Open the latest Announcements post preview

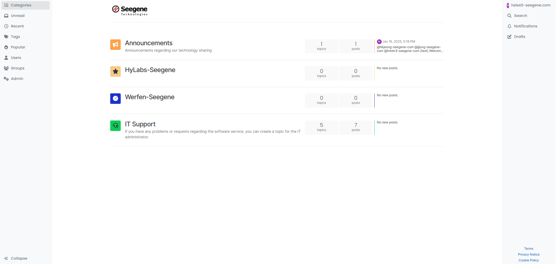pos(410,49)
